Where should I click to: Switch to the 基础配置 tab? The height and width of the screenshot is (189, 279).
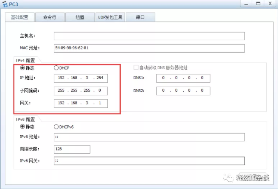[20, 17]
